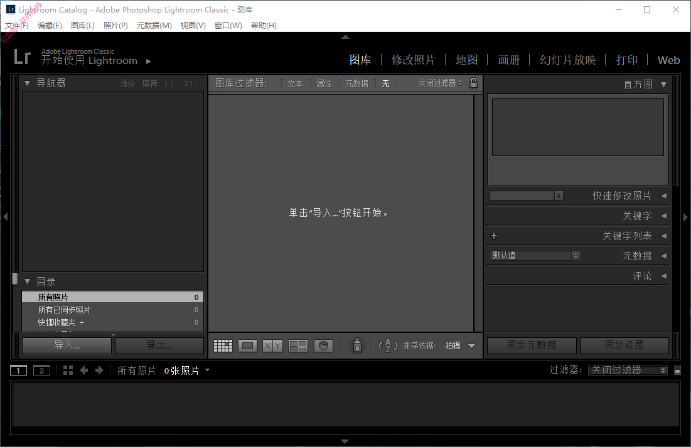Open the 照片(P) menu
The width and height of the screenshot is (691, 447).
click(x=116, y=26)
